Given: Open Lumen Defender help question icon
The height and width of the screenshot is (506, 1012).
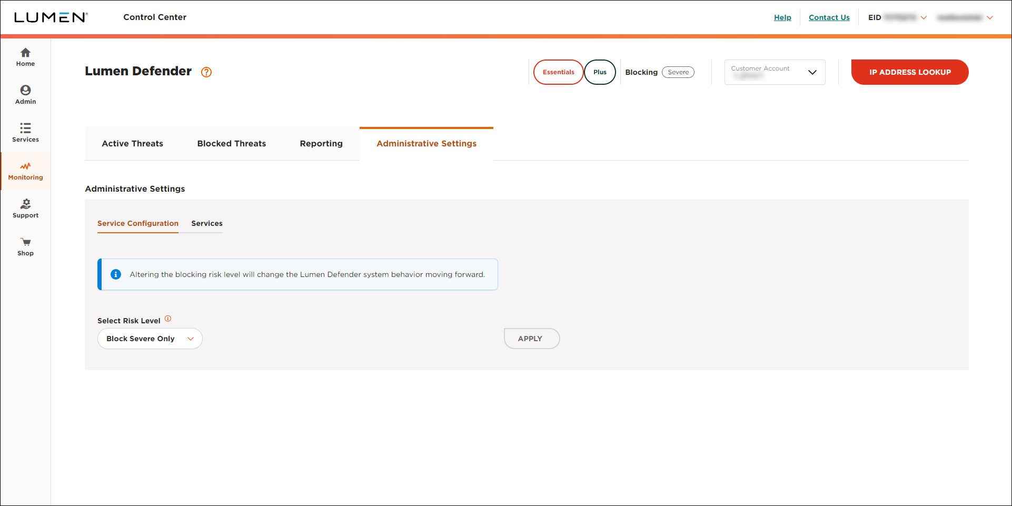Looking at the screenshot, I should pyautogui.click(x=206, y=72).
